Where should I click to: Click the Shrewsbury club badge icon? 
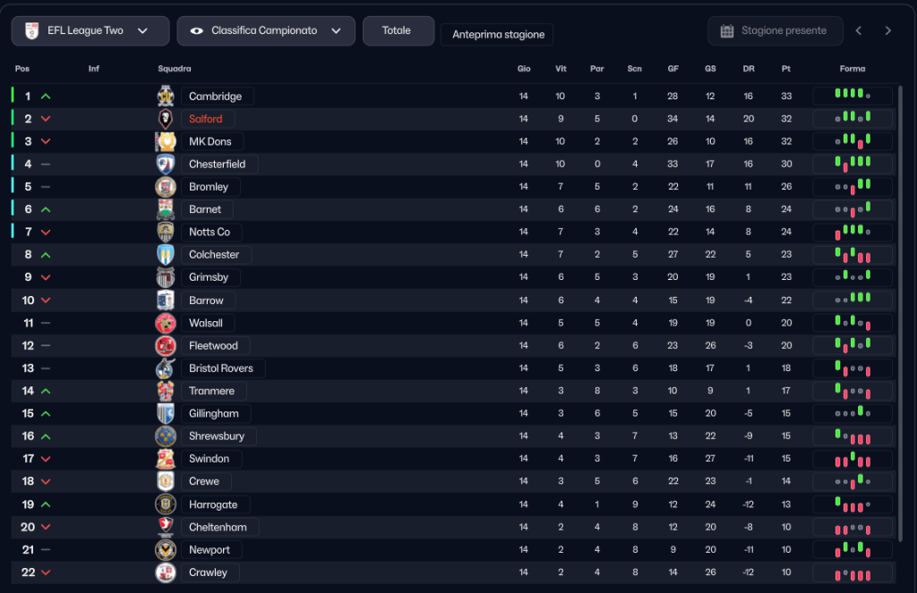point(166,436)
